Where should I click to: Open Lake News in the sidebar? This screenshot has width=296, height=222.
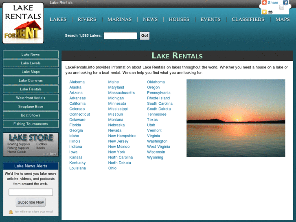[x=31, y=55]
